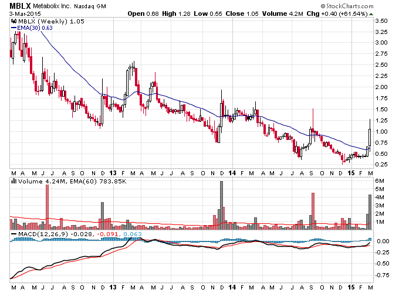Screen dimensions: 399x293
Task: Click the blue EMA(30) 0.63 legend
Action: pyautogui.click(x=32, y=28)
